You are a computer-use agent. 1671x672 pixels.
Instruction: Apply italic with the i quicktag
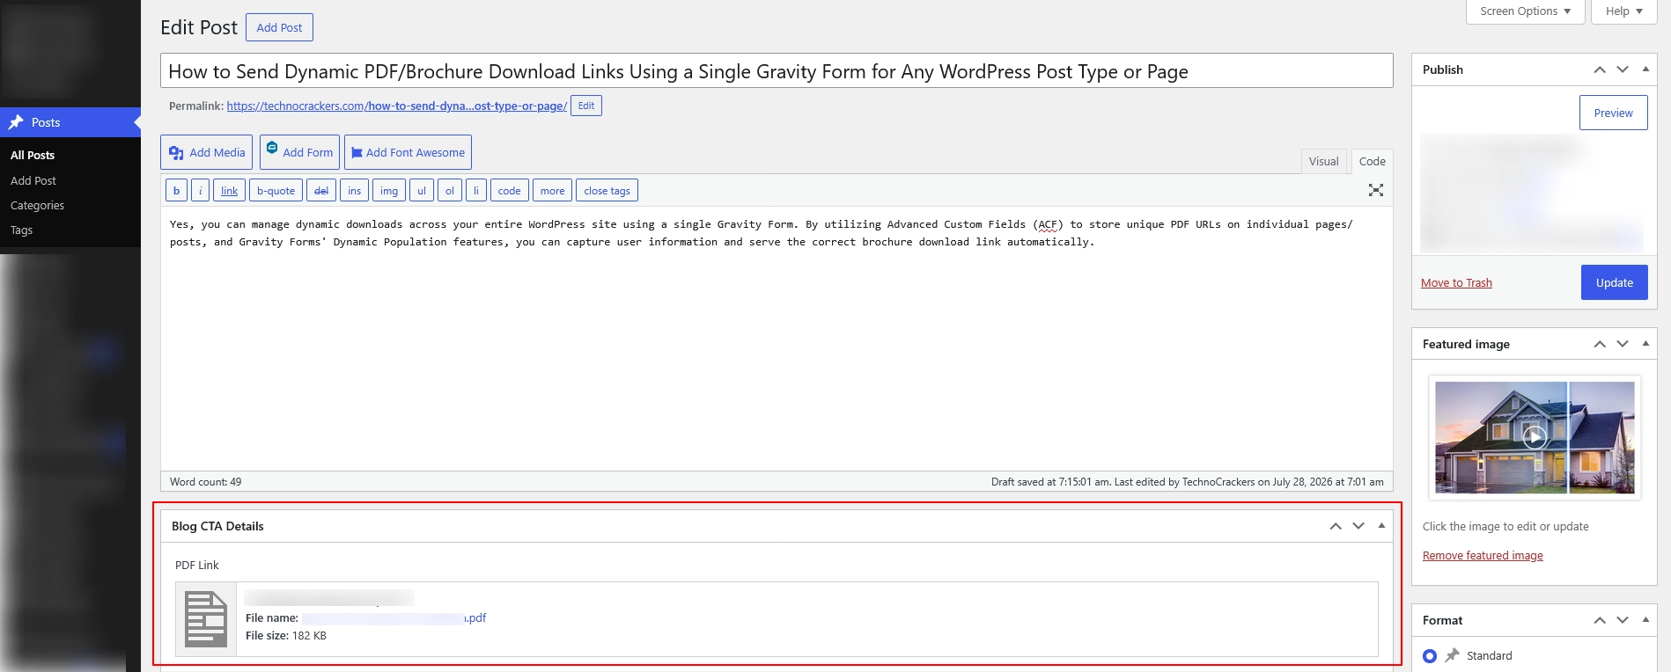coord(201,191)
